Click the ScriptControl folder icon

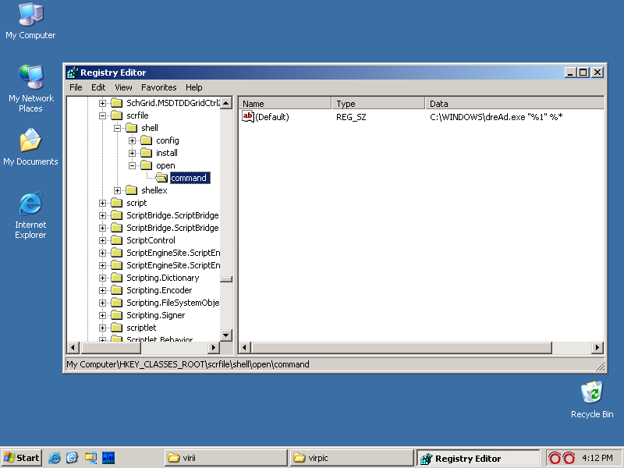point(116,240)
